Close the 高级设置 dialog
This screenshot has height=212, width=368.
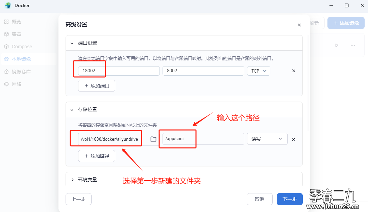point(299,25)
